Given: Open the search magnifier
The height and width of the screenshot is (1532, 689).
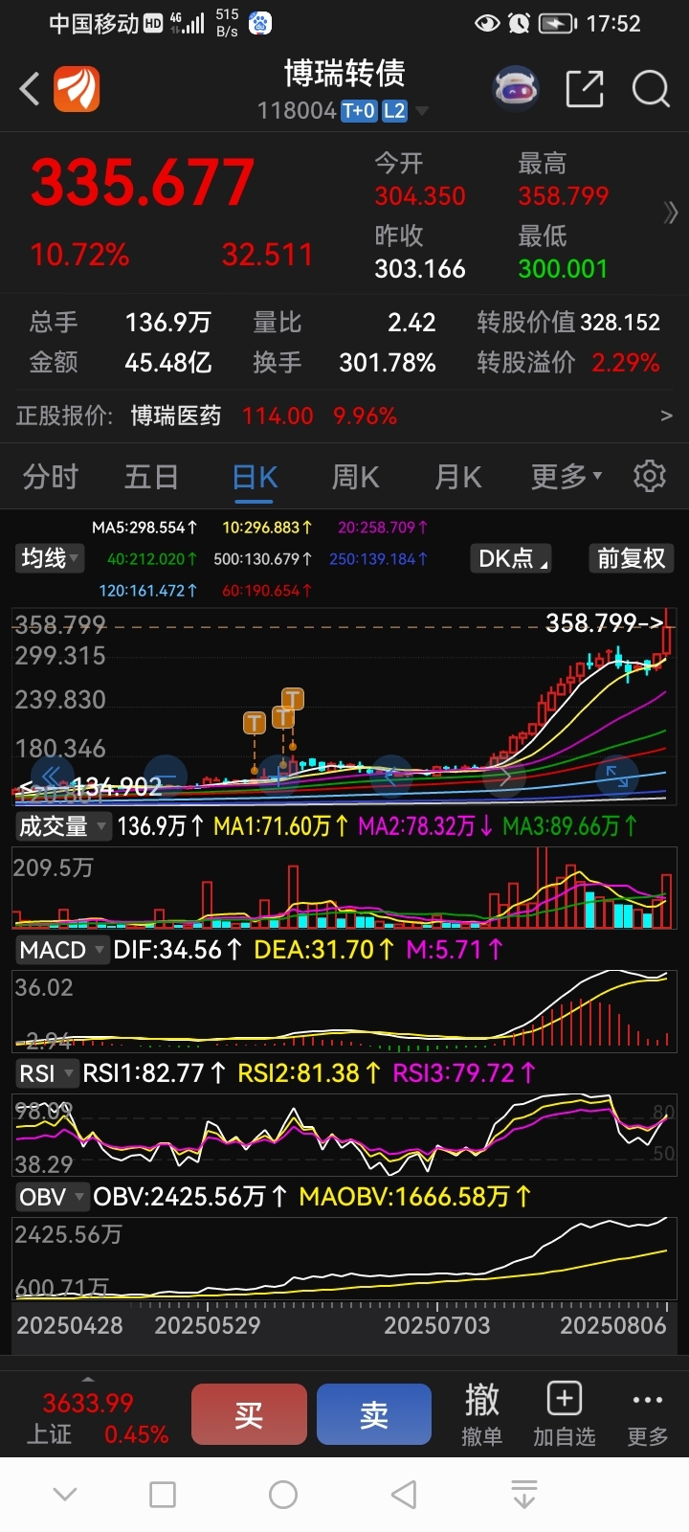Looking at the screenshot, I should 651,89.
